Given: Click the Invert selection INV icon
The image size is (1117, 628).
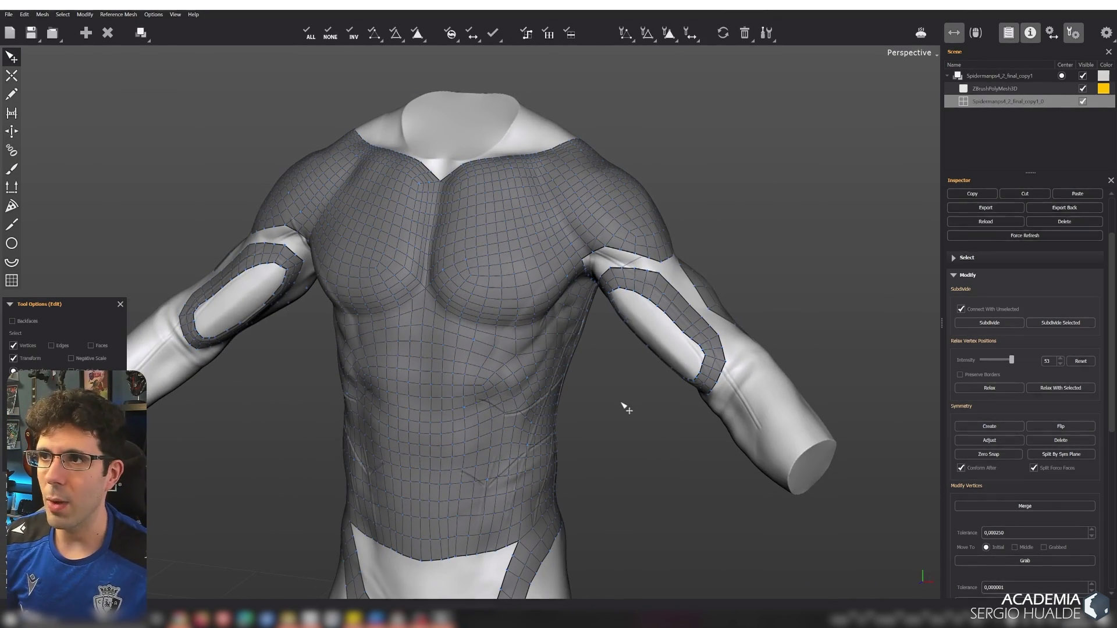Looking at the screenshot, I should [353, 33].
